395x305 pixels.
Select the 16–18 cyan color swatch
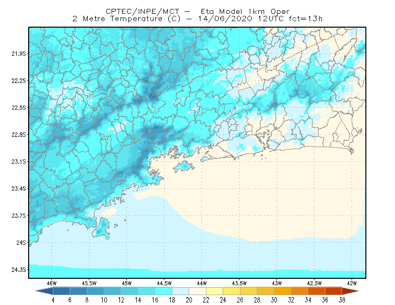(163, 291)
